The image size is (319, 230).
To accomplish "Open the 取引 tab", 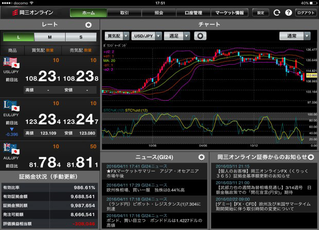I will [125, 13].
